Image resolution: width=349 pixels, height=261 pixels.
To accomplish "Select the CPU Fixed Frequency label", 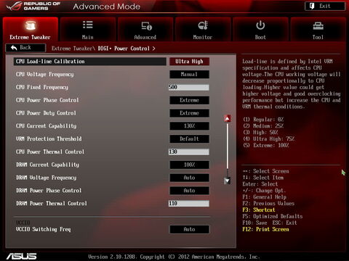I will 42,87.
